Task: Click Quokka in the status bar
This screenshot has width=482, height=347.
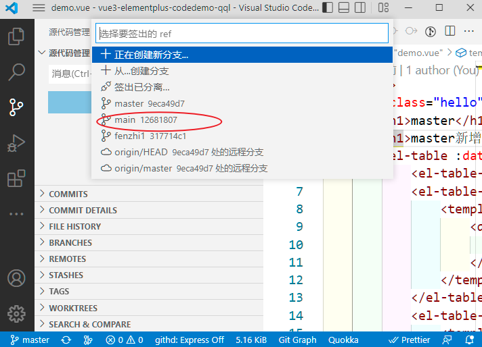Action: click(x=343, y=340)
